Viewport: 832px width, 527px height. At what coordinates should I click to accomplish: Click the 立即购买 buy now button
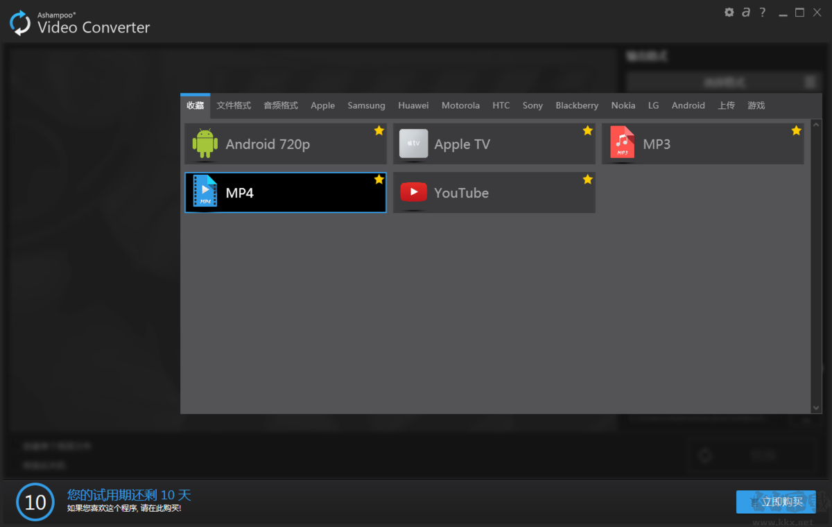coord(776,501)
